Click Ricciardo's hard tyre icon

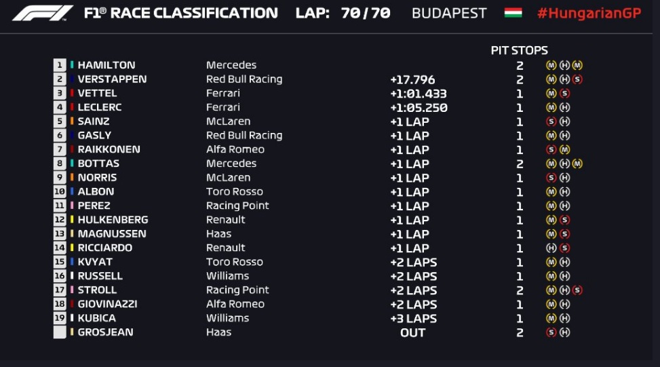coord(551,248)
